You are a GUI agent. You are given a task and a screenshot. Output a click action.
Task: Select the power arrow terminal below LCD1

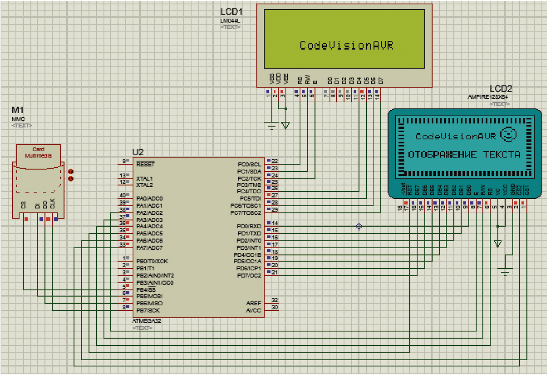tap(286, 126)
